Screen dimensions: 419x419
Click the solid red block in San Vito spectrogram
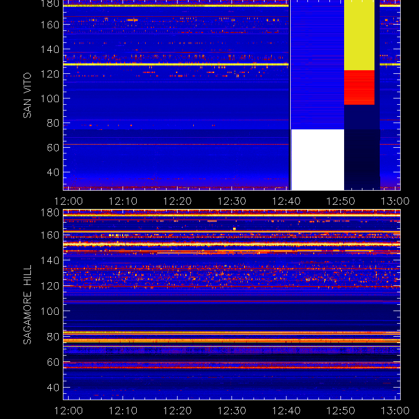359,87
